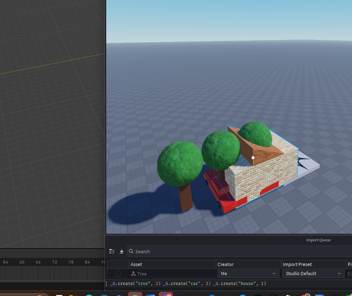Enable the Tree asset's checkbox

point(118,273)
